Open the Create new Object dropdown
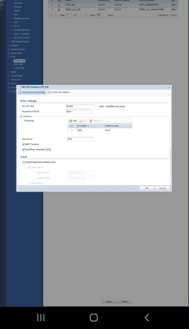Image resolution: width=189 pixels, height=329 pixels. (x=59, y=92)
